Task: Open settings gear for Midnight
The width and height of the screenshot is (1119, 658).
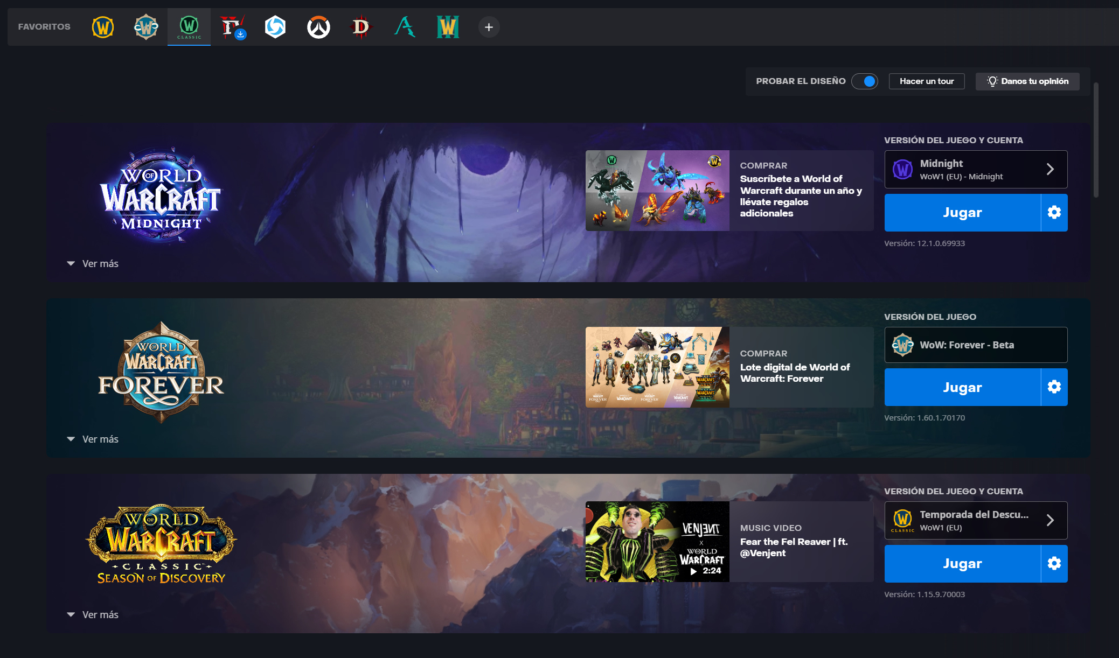Action: (1054, 213)
